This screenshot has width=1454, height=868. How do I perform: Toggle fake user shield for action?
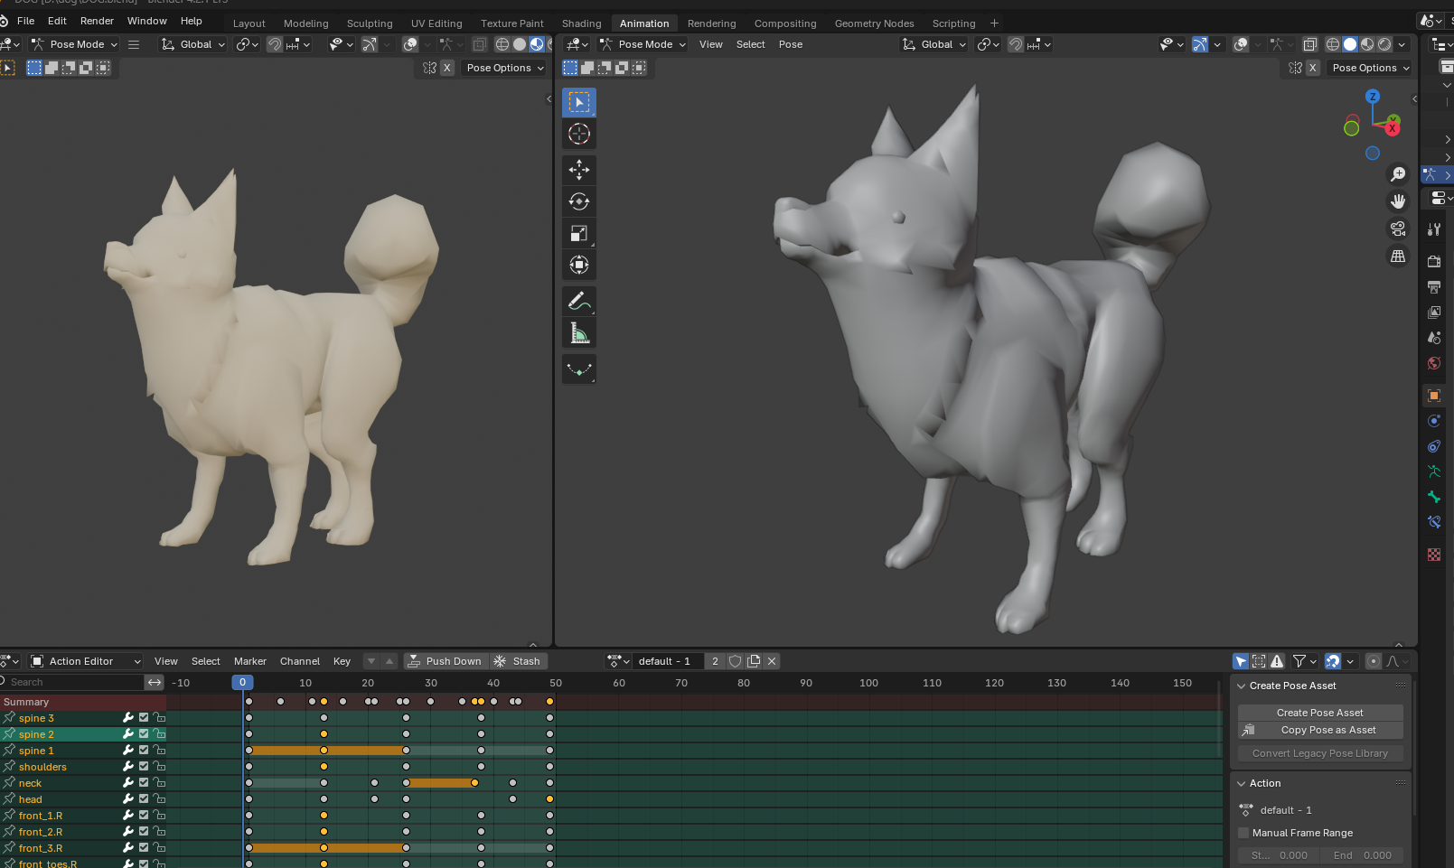coord(736,661)
